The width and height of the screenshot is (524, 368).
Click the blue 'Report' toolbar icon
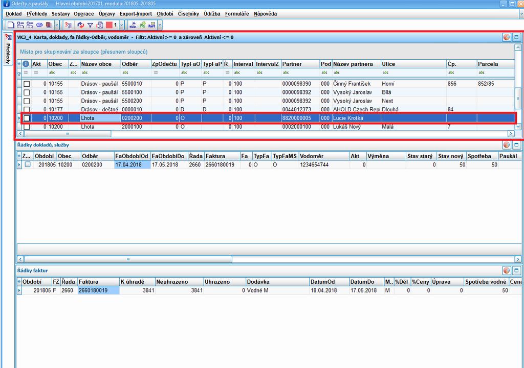[x=152, y=25]
